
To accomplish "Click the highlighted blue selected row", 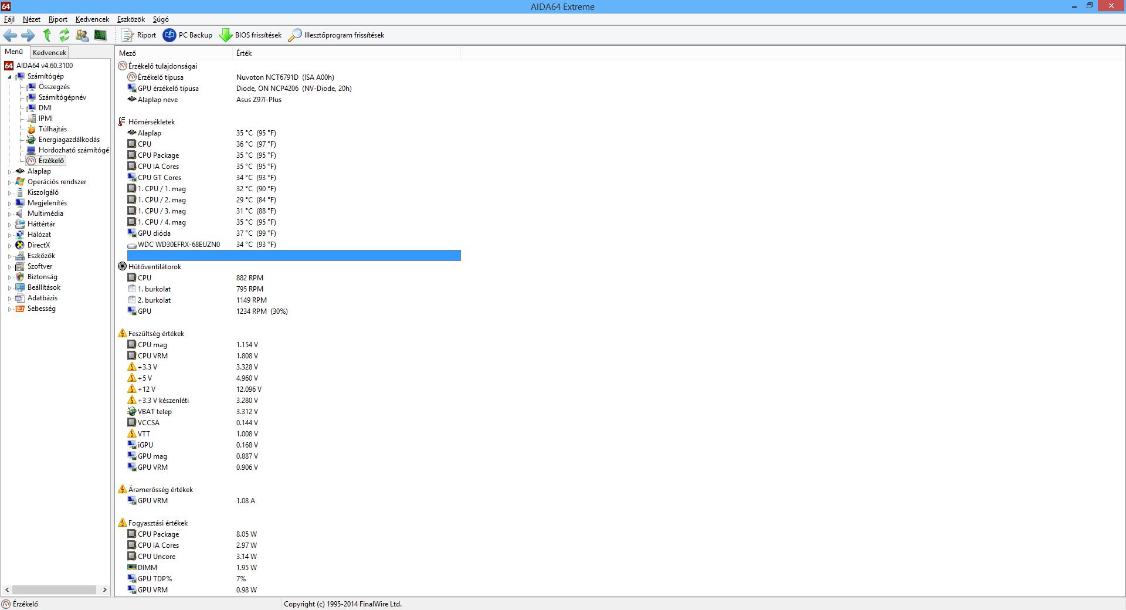I will [294, 256].
